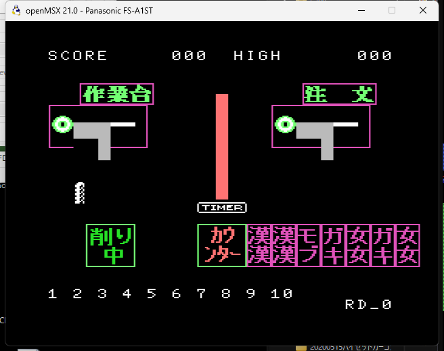
Task: Click number 8 in the bottom row
Action: (x=225, y=294)
